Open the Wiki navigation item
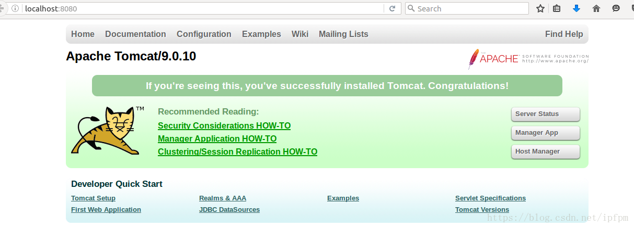The image size is (634, 228). [x=300, y=34]
